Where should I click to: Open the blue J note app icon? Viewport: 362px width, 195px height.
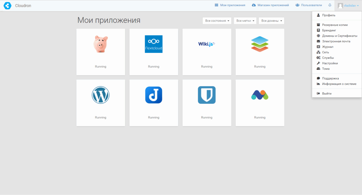[153, 95]
